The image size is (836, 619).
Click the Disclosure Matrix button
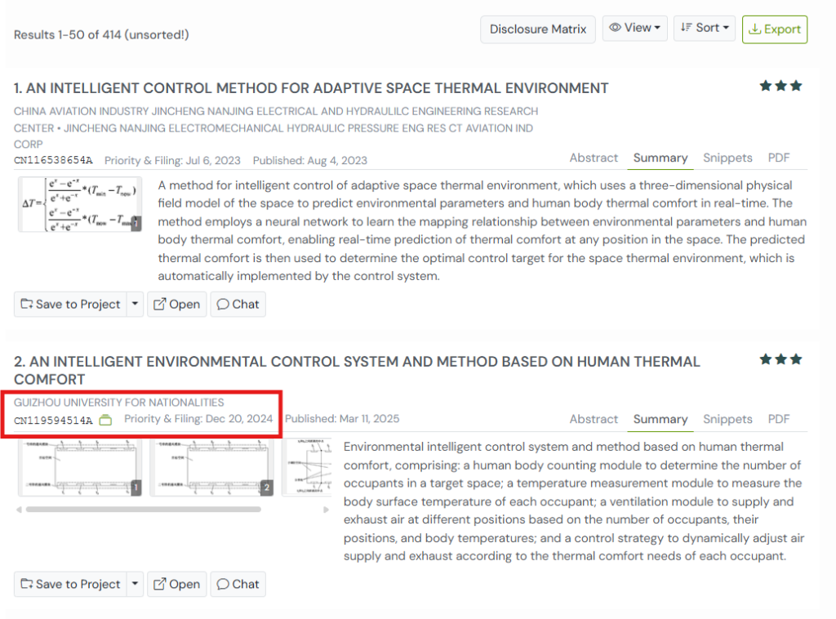(x=537, y=29)
